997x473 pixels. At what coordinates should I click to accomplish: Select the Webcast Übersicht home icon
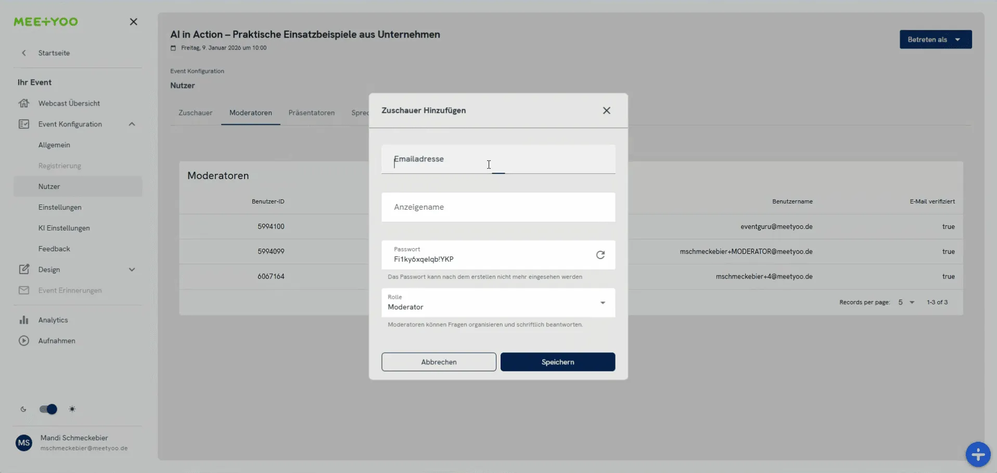pos(24,103)
